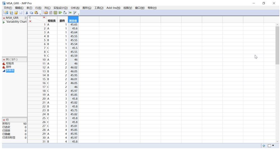280x149 pixels.
Task: Open the 编辑(E) menu
Action: (x=19, y=8)
